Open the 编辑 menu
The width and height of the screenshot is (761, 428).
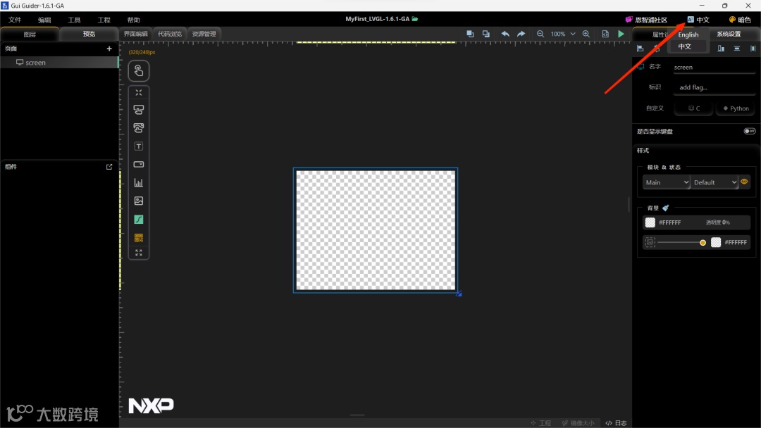click(44, 20)
